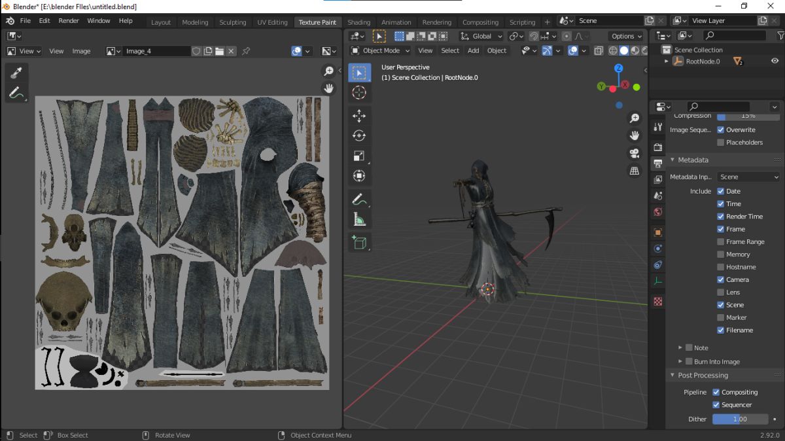This screenshot has height=441, width=785.
Task: Click the Add Cube tool
Action: point(359,242)
